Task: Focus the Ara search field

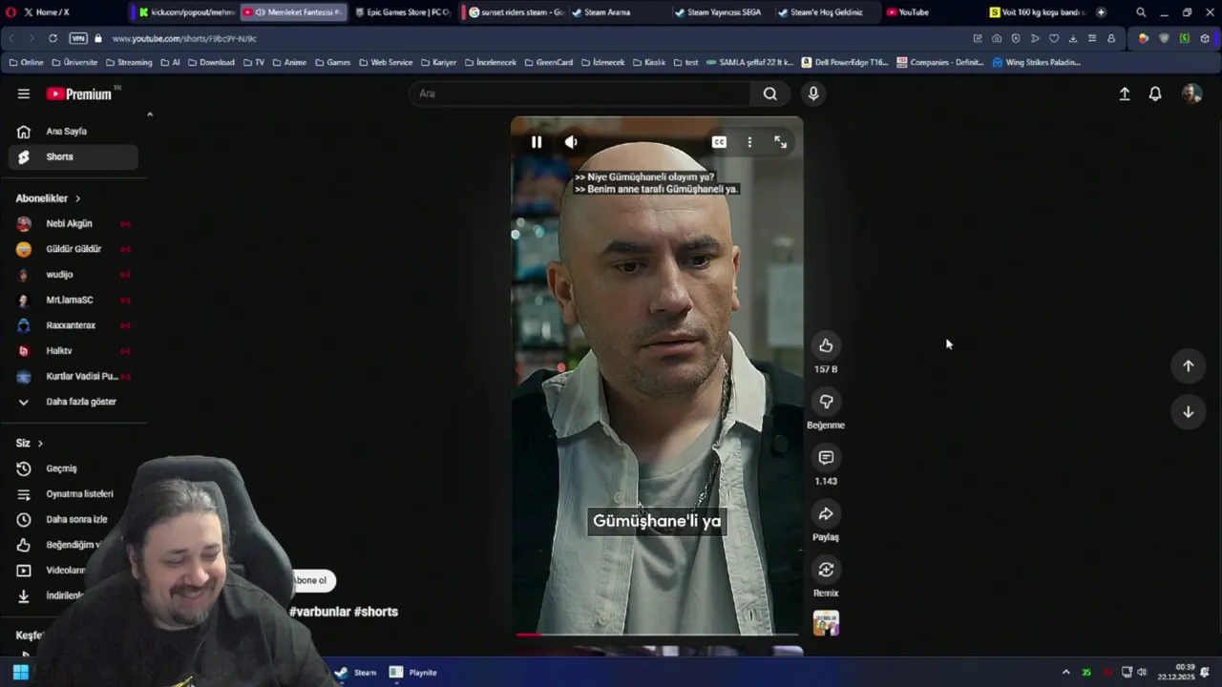Action: point(580,94)
